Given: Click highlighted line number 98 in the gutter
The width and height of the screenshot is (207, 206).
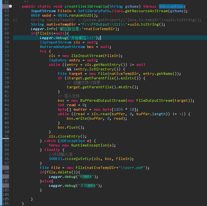Looking at the screenshot, I should (7, 168).
